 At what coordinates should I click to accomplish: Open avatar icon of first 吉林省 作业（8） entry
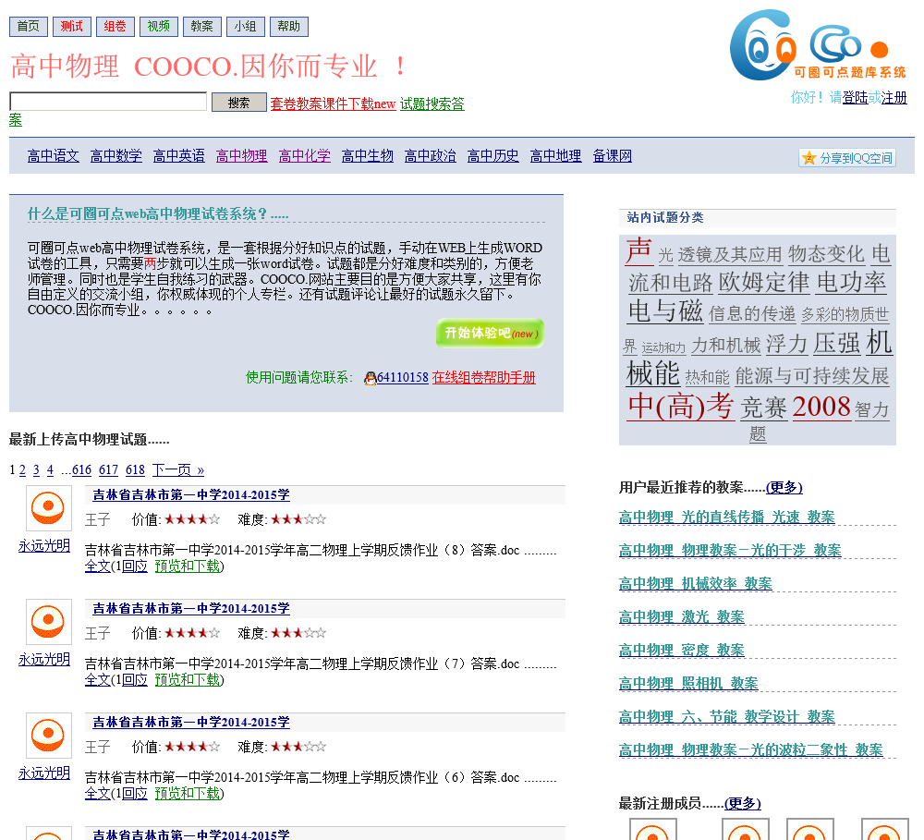49,508
